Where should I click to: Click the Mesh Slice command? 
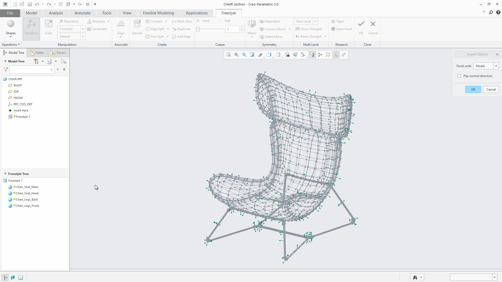[182, 21]
